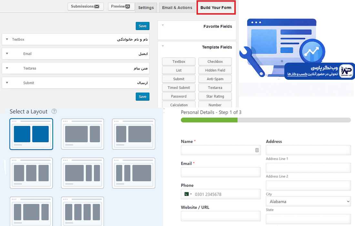The height and width of the screenshot is (226, 355).
Task: Choose the four equal columns layout
Action: (82, 212)
